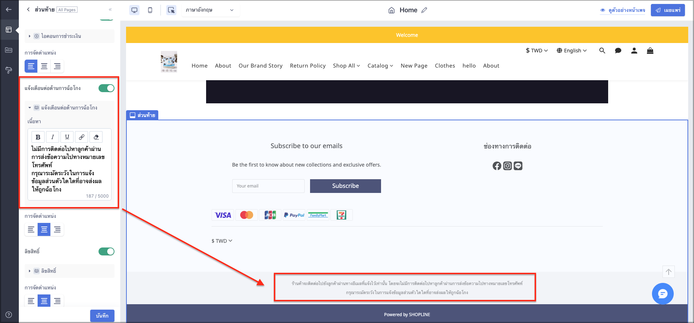The image size is (694, 323).
Task: Expand the ไอคอนการชำระเงิน section
Action: tap(70, 36)
